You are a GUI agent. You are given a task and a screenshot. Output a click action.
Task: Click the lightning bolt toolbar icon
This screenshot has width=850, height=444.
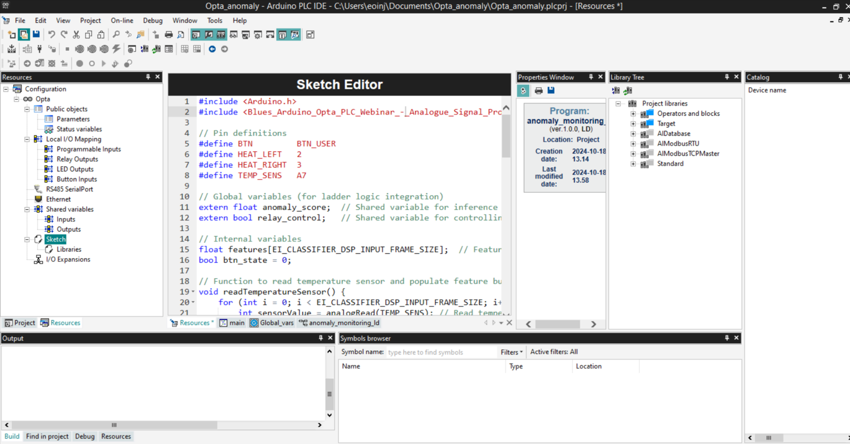tap(116, 49)
